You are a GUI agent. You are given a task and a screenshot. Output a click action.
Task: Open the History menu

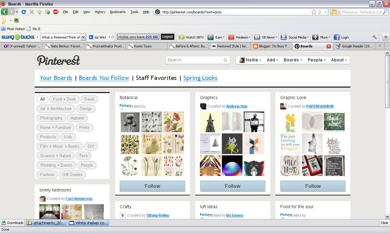pos(100,12)
